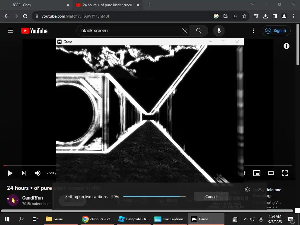Mute the video volume
This screenshot has width=300, height=225.
(38, 173)
